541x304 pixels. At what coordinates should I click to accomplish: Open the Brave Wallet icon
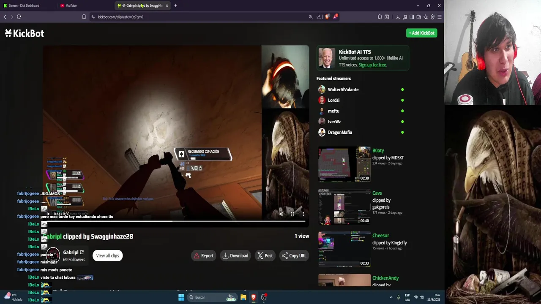[418, 17]
